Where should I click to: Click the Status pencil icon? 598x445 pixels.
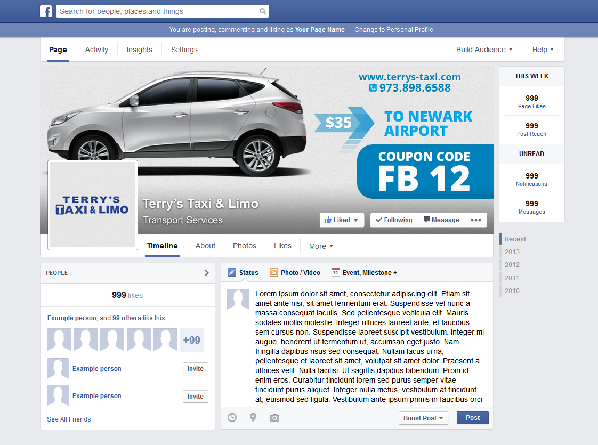231,272
